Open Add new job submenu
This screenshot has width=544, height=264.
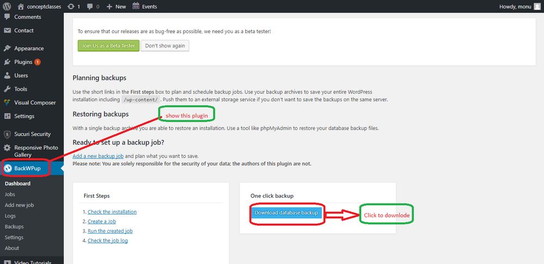(20, 205)
